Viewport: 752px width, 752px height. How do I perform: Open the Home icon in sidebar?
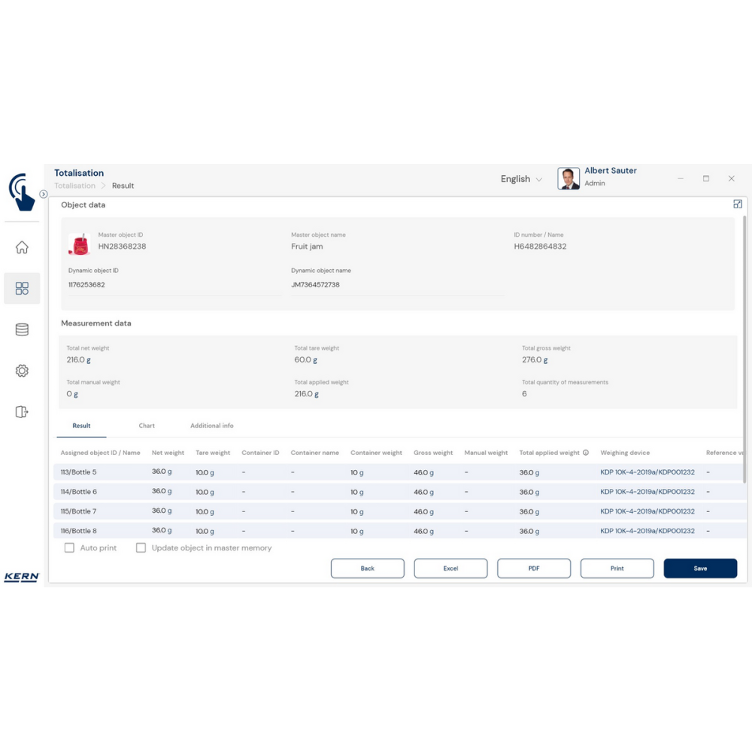coord(22,247)
